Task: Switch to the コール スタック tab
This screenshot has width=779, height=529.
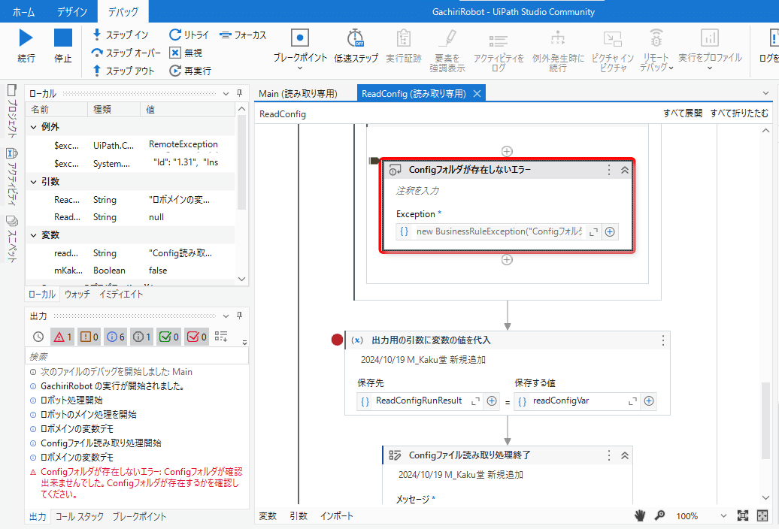Action: pos(80,516)
